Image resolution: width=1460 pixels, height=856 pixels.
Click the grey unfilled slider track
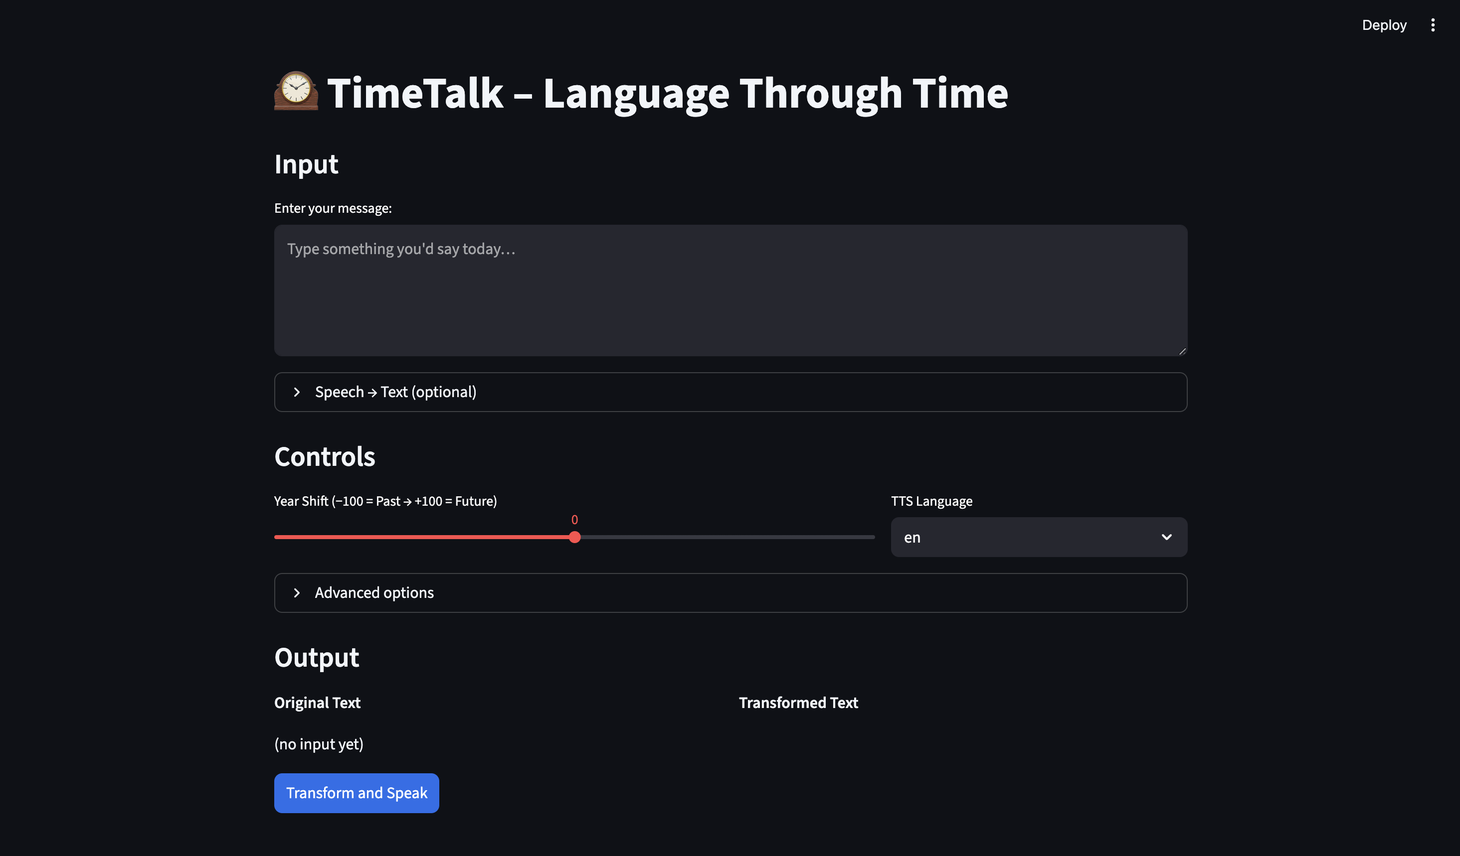[x=724, y=537]
